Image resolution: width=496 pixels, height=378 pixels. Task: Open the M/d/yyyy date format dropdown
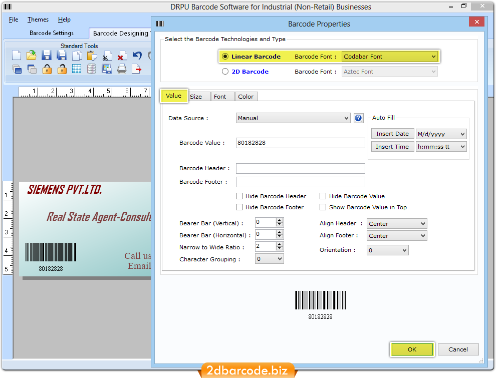click(x=441, y=134)
